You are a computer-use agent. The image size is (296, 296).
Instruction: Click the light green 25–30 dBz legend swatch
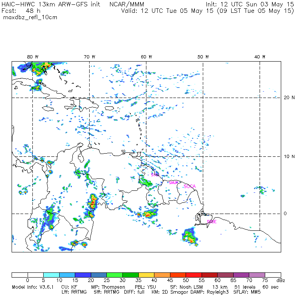click(x=114, y=275)
